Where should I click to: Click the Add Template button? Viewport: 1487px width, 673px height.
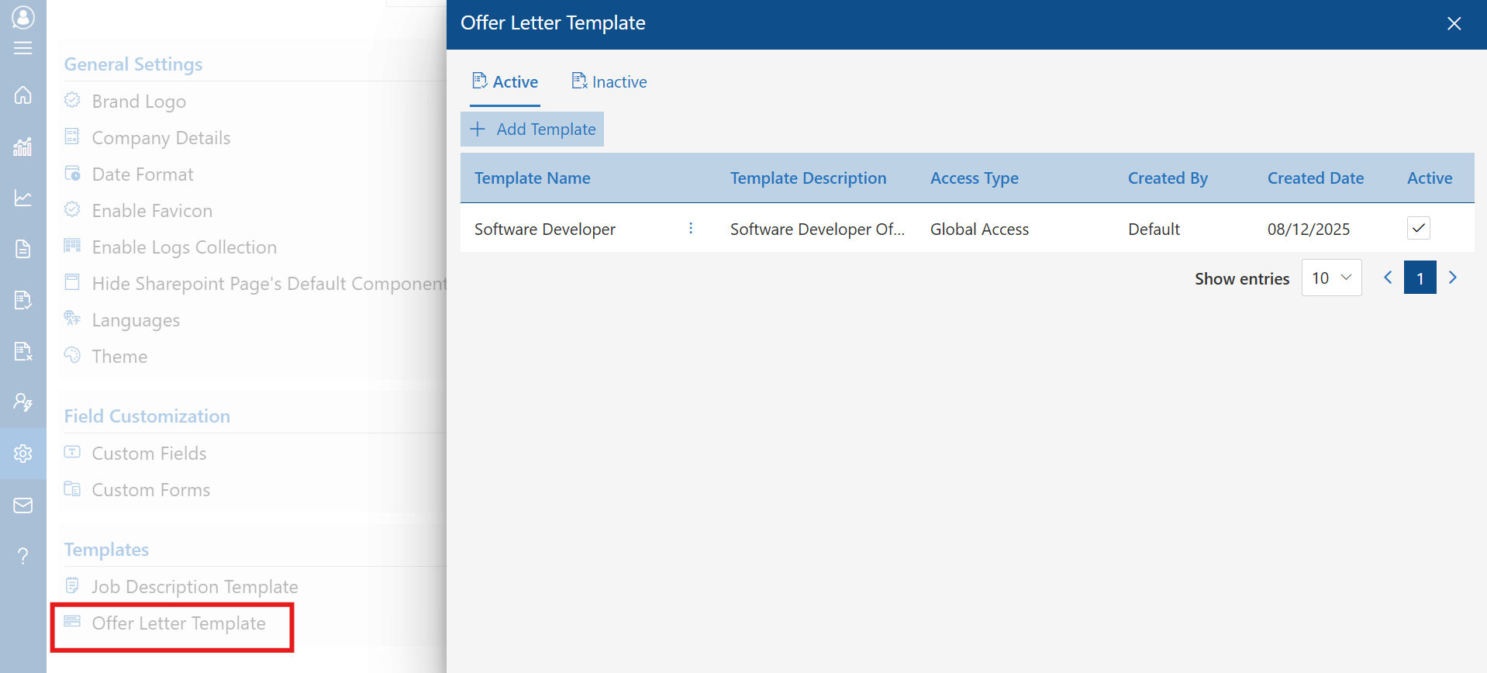[533, 129]
